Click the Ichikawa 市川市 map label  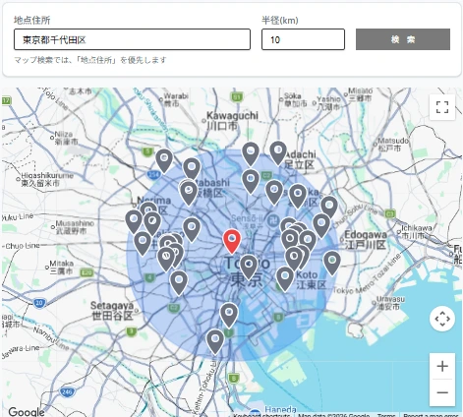(417, 231)
